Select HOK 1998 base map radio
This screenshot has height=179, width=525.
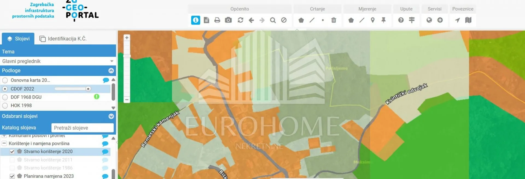tap(5, 106)
